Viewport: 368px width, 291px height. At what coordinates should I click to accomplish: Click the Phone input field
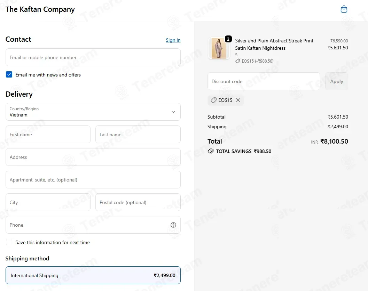(93, 225)
